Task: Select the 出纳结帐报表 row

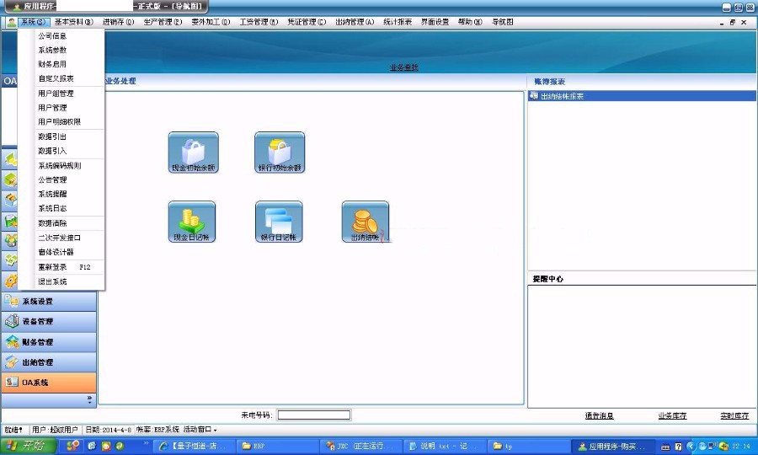Action: 642,96
